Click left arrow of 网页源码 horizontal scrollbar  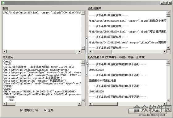(5, 104)
